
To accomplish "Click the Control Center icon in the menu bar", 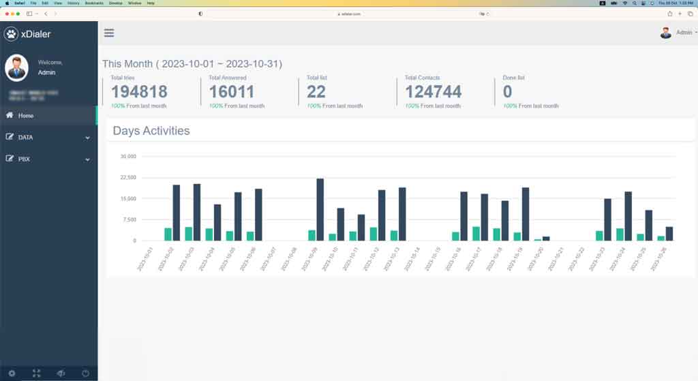I will [x=643, y=3].
